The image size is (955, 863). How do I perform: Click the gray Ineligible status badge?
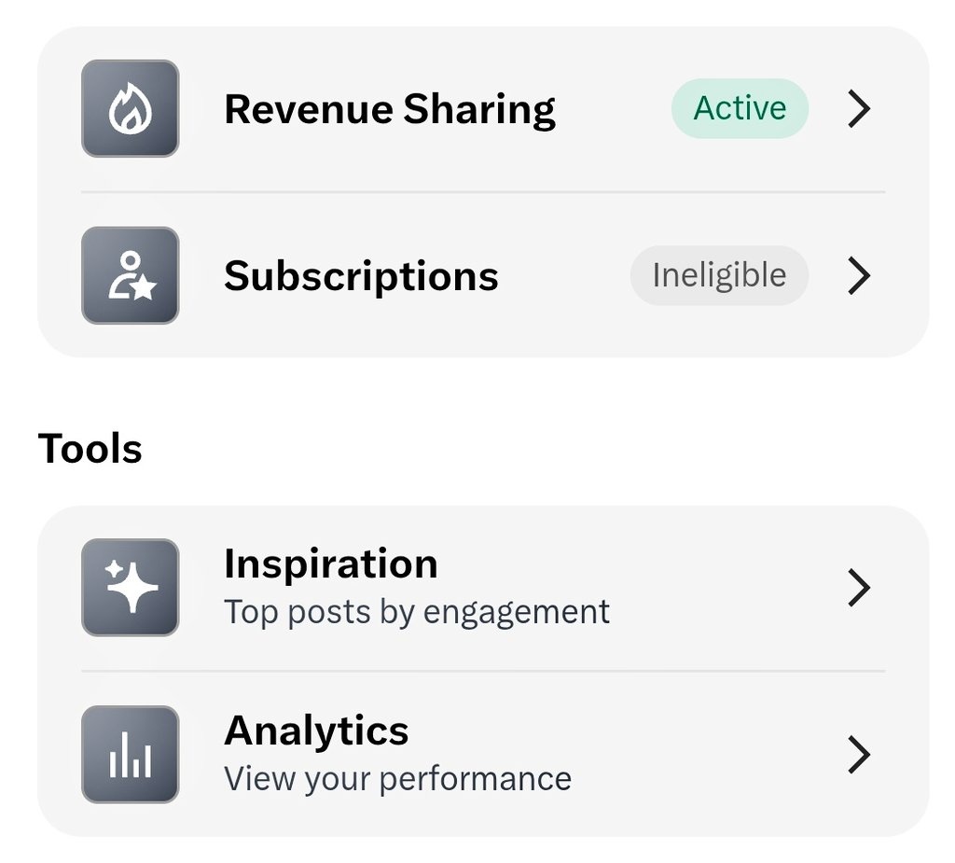pyautogui.click(x=719, y=275)
